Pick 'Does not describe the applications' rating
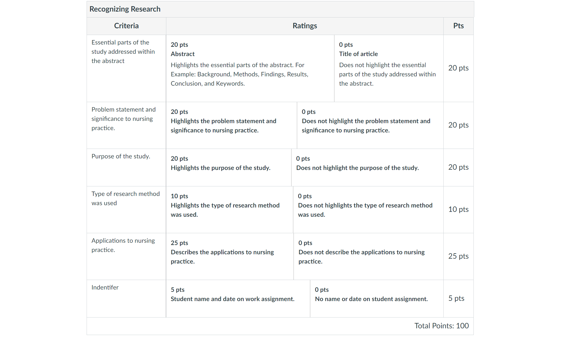566x344 pixels. 368,256
